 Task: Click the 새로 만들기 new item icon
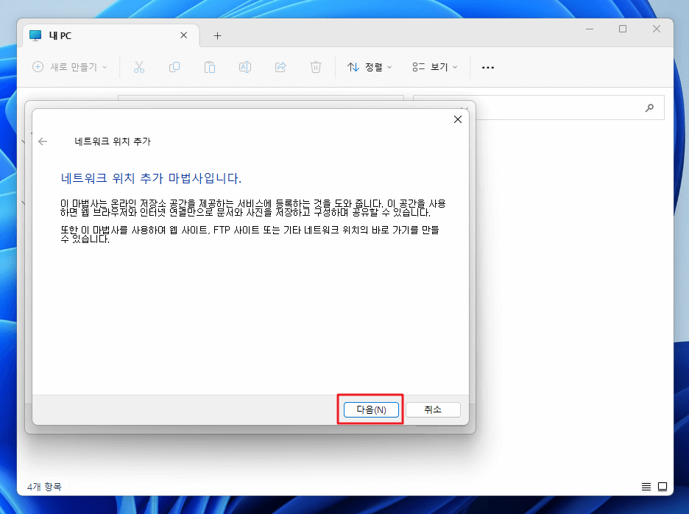point(36,67)
